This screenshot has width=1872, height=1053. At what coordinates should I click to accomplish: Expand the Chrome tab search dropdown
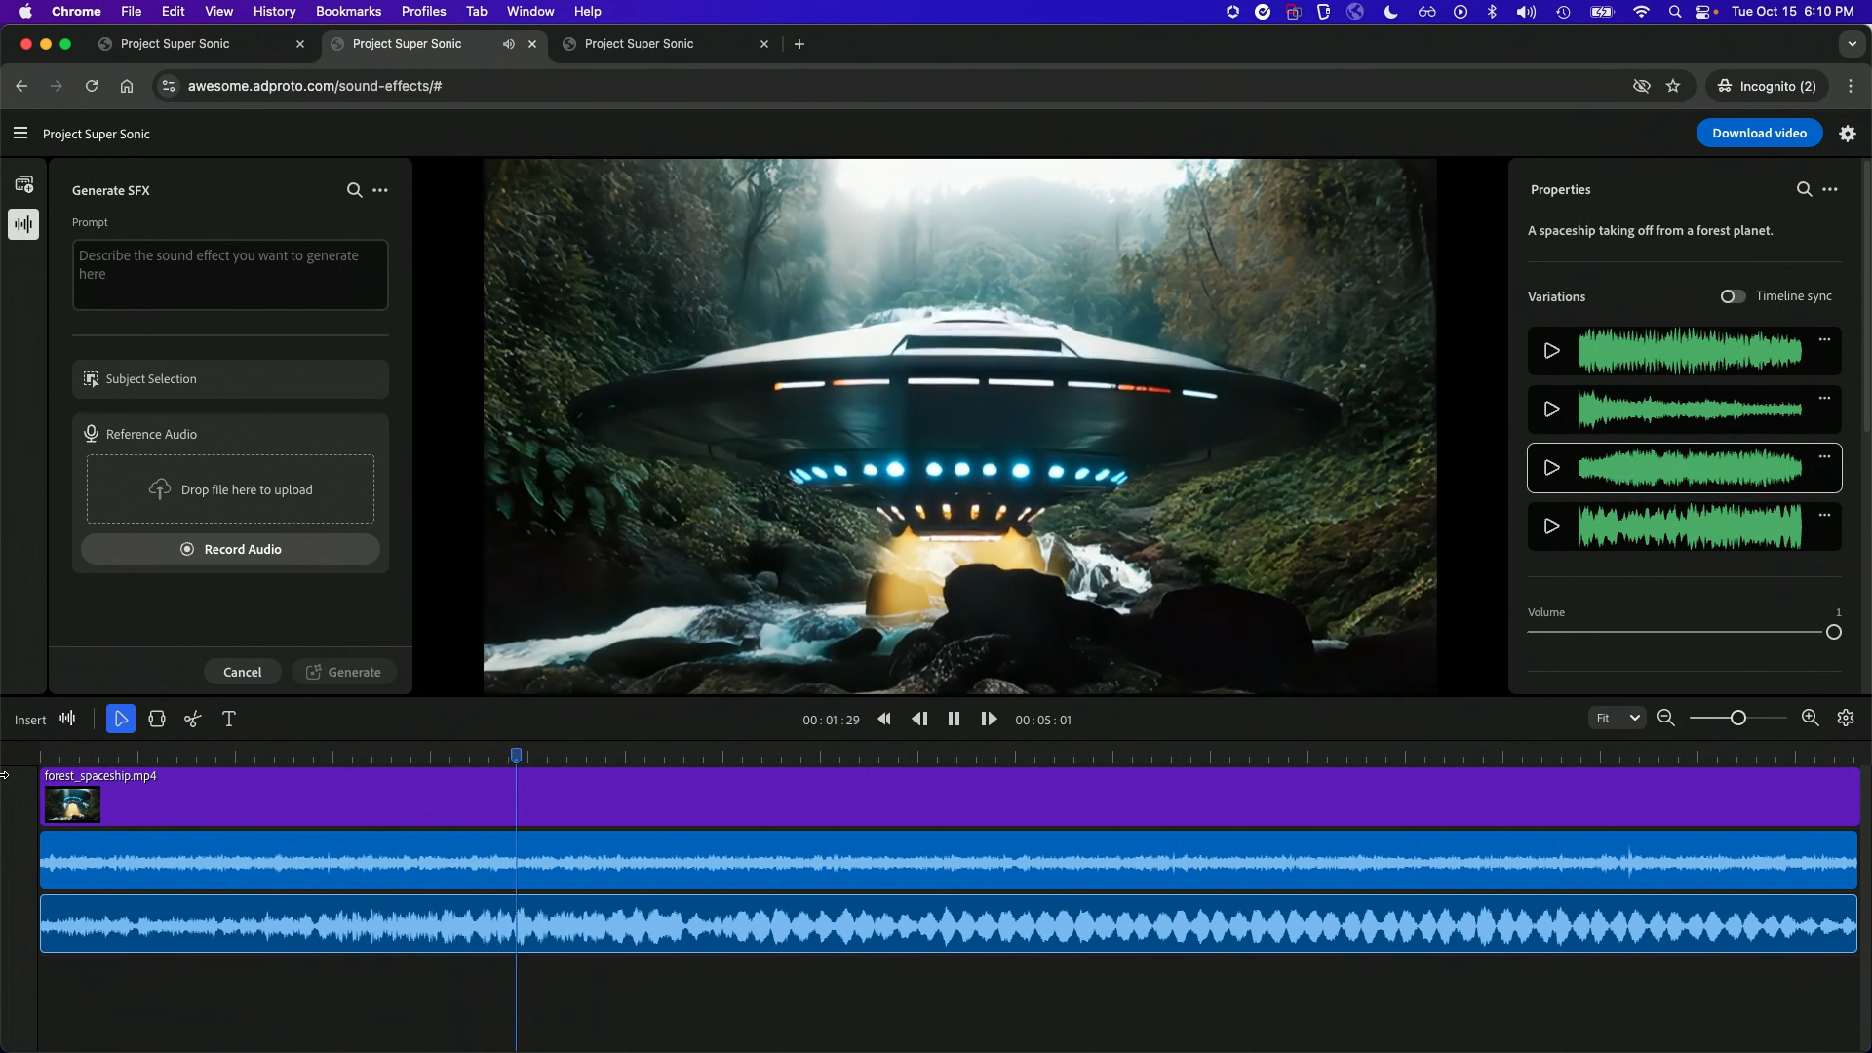[x=1852, y=44]
